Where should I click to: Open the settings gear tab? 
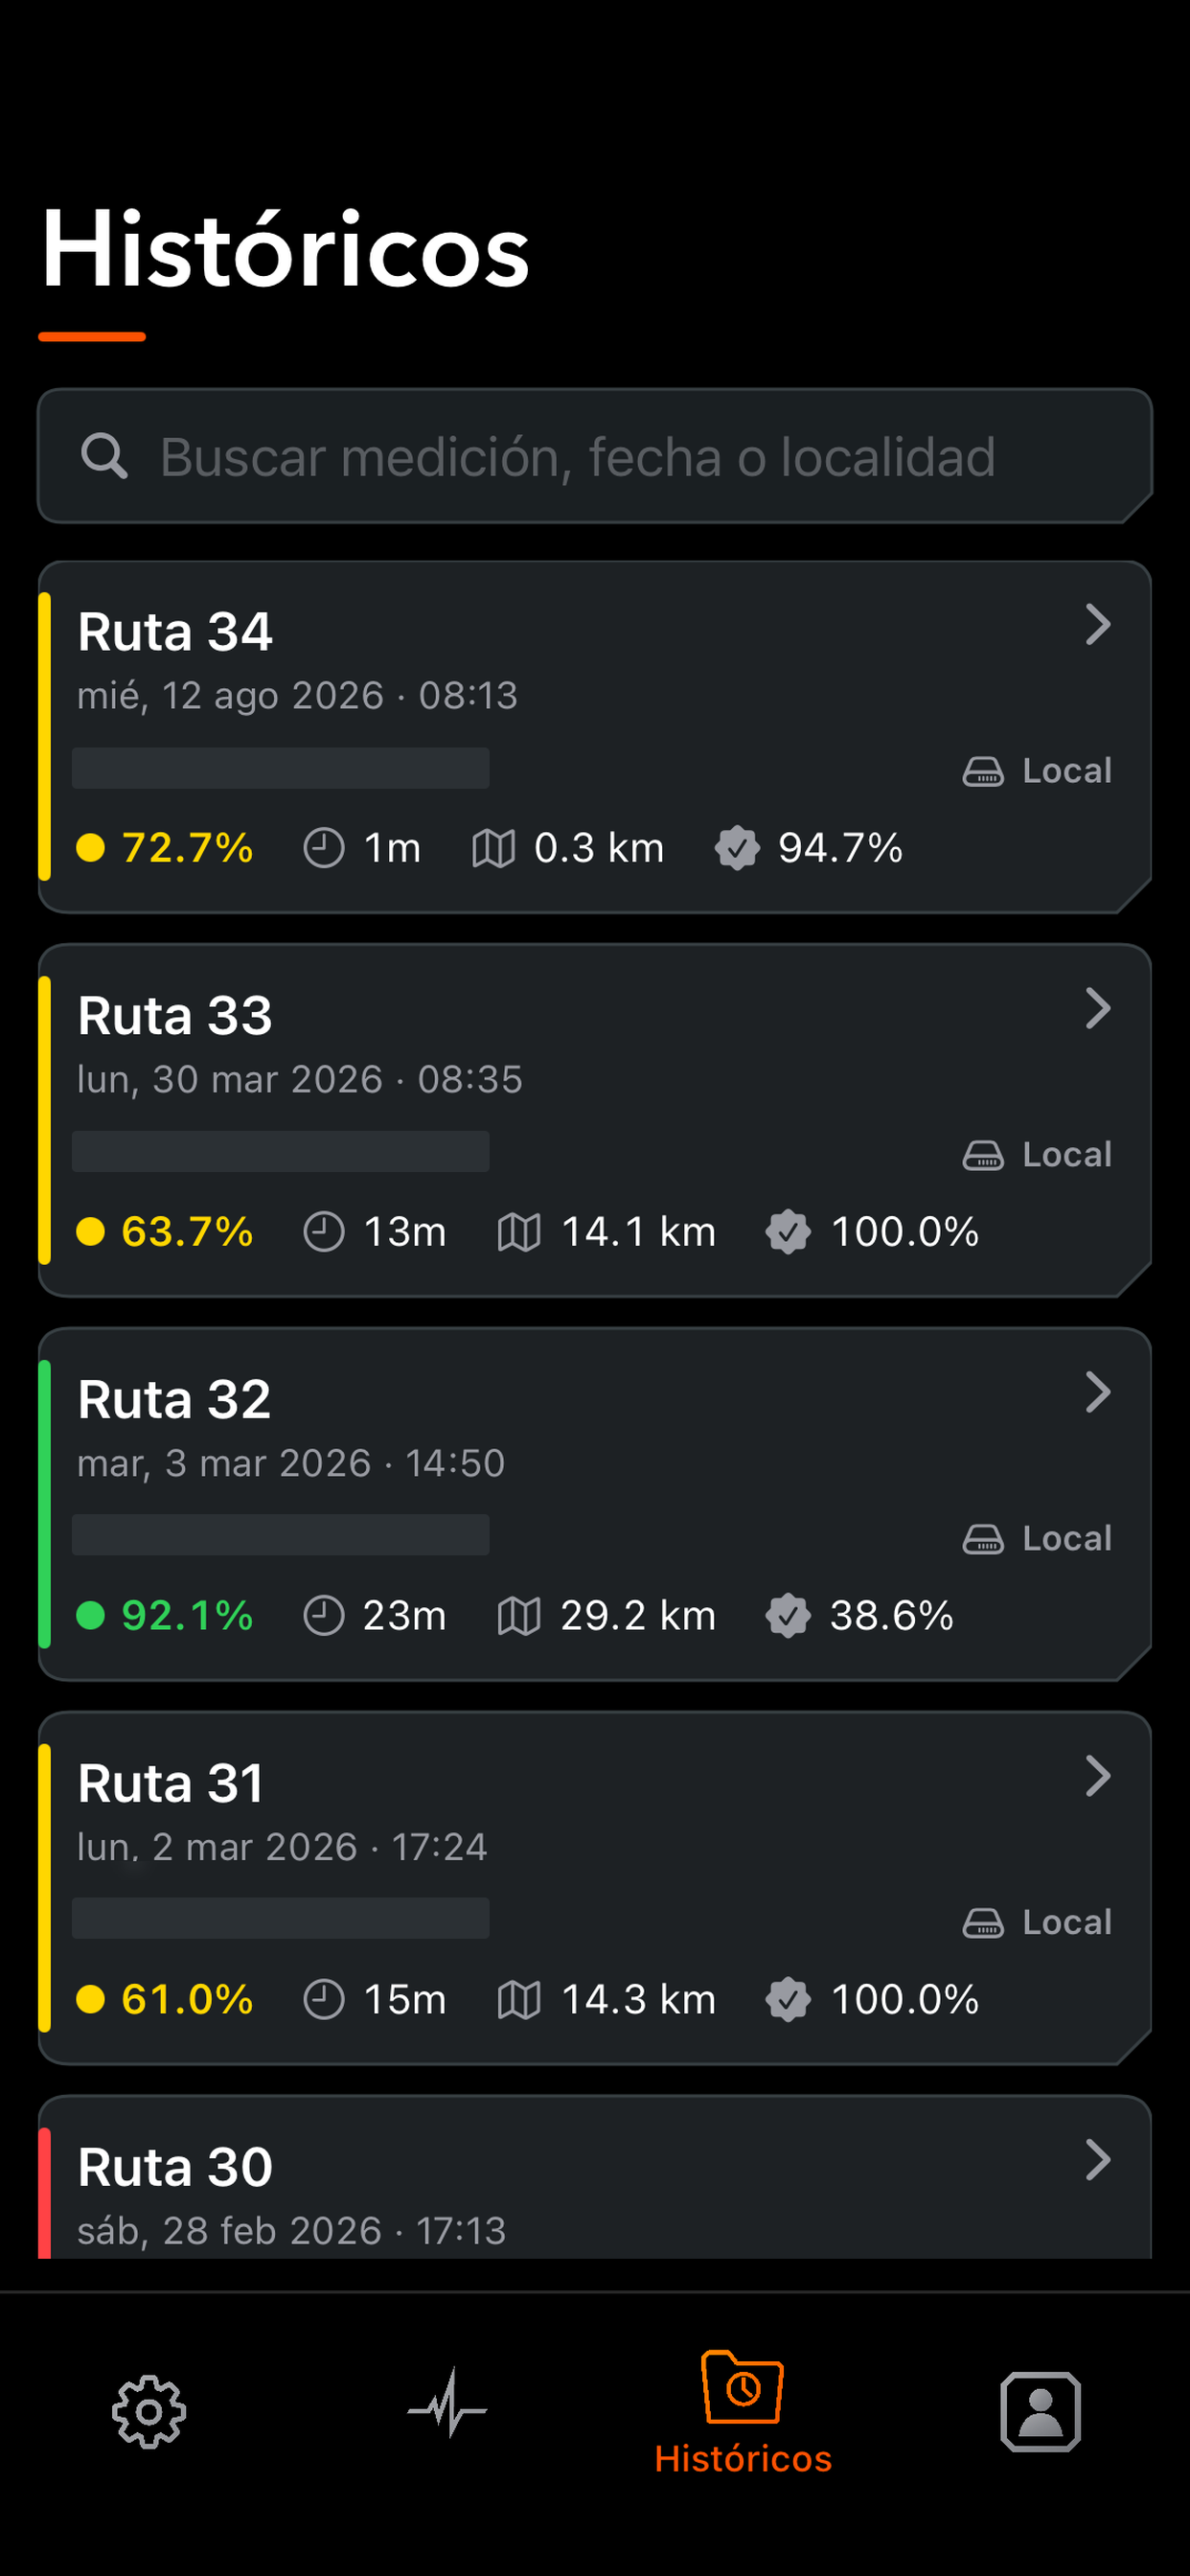click(149, 2411)
